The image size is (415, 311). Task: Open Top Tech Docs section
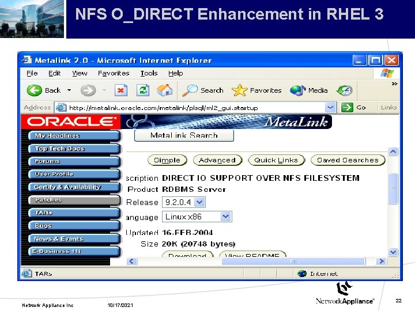coord(74,149)
